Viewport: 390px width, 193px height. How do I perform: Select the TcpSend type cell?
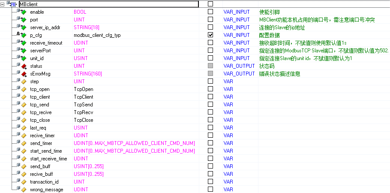pyautogui.click(x=83, y=105)
